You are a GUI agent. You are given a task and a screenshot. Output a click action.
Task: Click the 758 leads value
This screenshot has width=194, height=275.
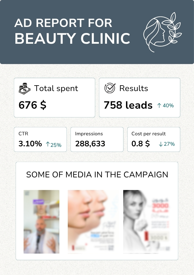pos(128,105)
